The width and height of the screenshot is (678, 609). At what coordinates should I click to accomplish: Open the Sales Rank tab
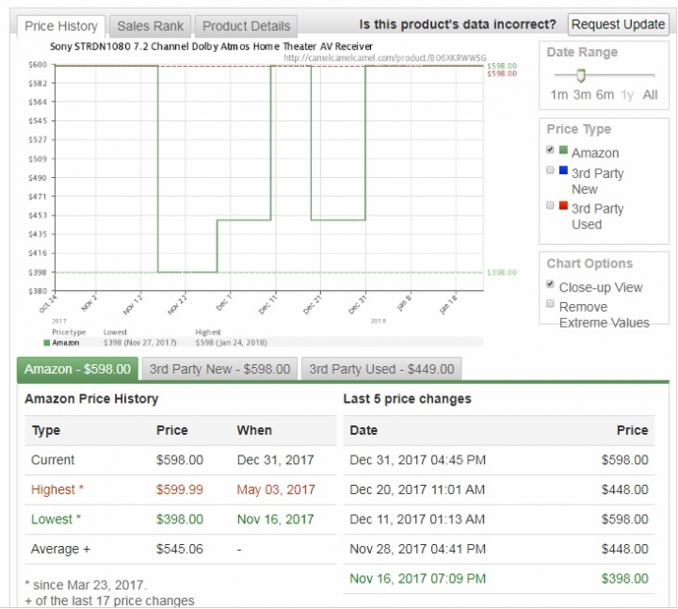point(150,26)
